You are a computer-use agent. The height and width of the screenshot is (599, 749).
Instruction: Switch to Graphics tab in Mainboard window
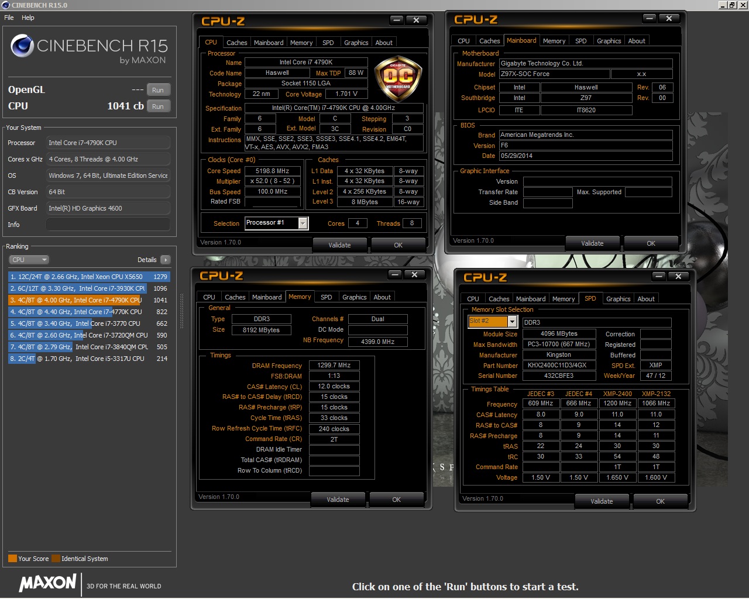[609, 41]
